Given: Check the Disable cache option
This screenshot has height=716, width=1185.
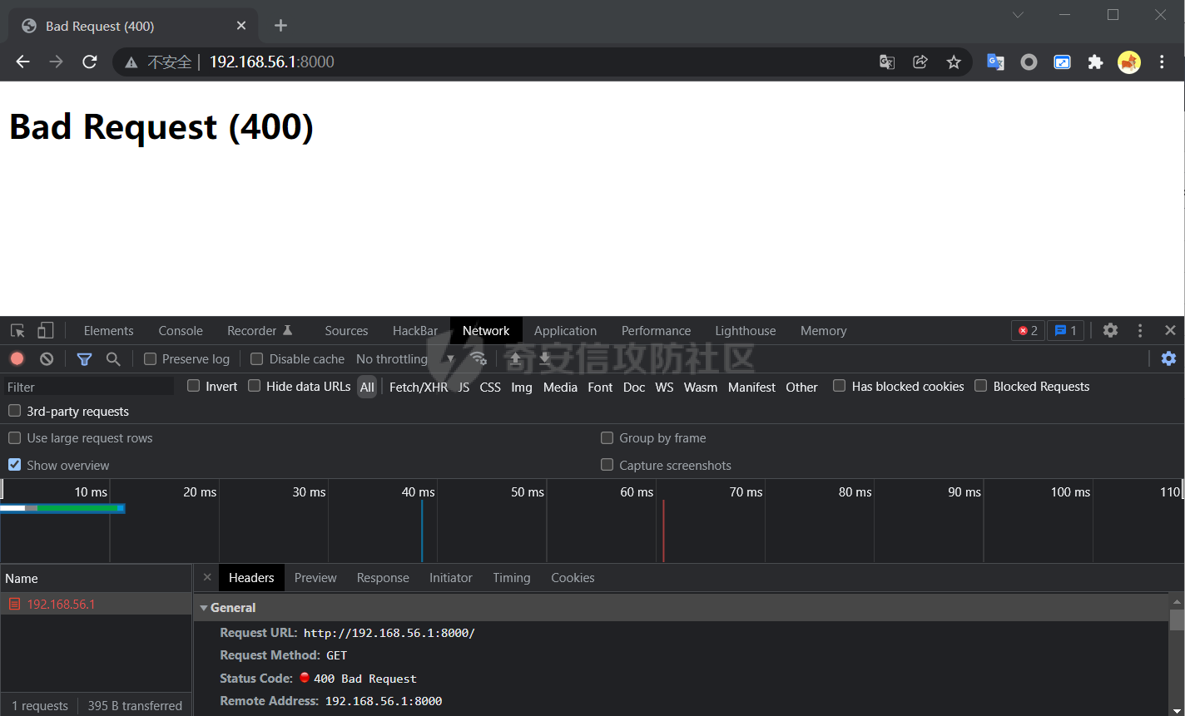Looking at the screenshot, I should 257,358.
